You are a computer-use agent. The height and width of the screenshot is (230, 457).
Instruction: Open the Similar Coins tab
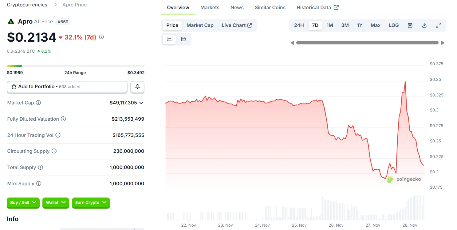[270, 8]
